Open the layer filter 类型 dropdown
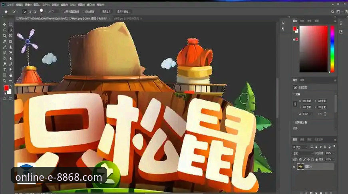Screen dimensions: 348x194 tap(300, 147)
